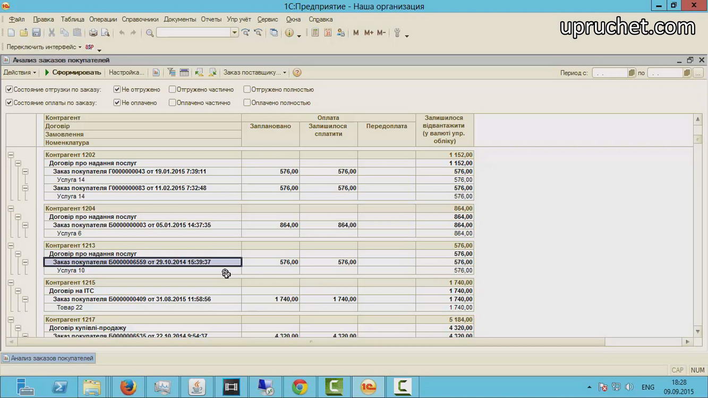Screen dimensions: 708x398
Task: Open Google Chrome from the taskbar
Action: 300,387
